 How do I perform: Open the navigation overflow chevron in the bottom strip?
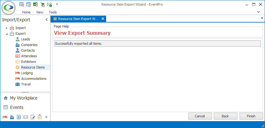coord(46,117)
